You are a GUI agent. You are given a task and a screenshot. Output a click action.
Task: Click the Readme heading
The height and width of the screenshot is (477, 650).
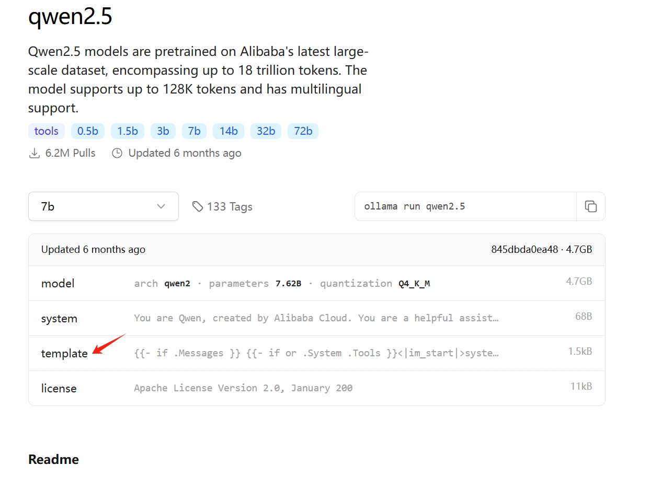pos(53,460)
